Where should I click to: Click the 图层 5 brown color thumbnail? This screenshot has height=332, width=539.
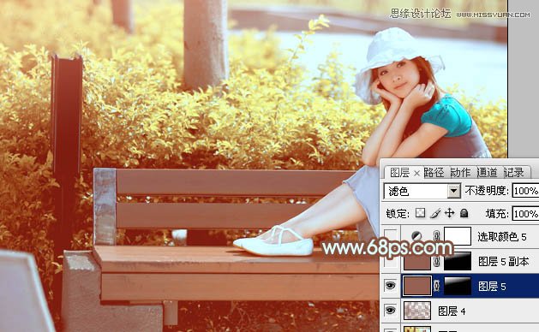pos(416,286)
